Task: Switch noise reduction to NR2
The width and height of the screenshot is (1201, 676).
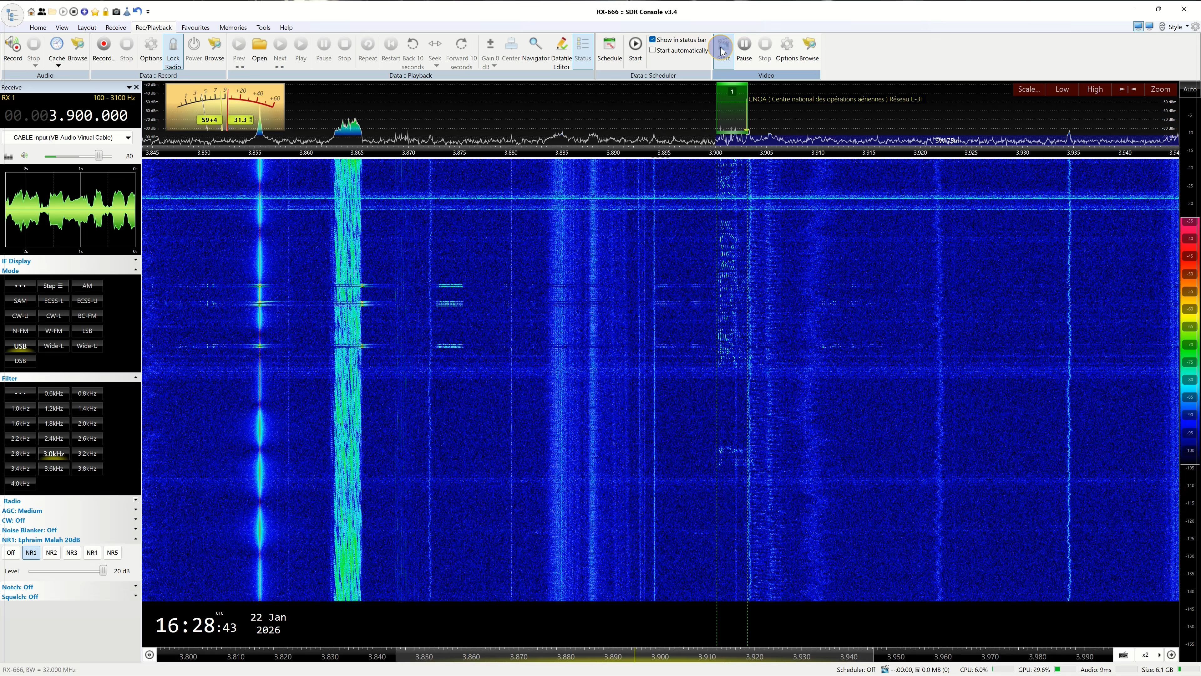Action: (51, 553)
